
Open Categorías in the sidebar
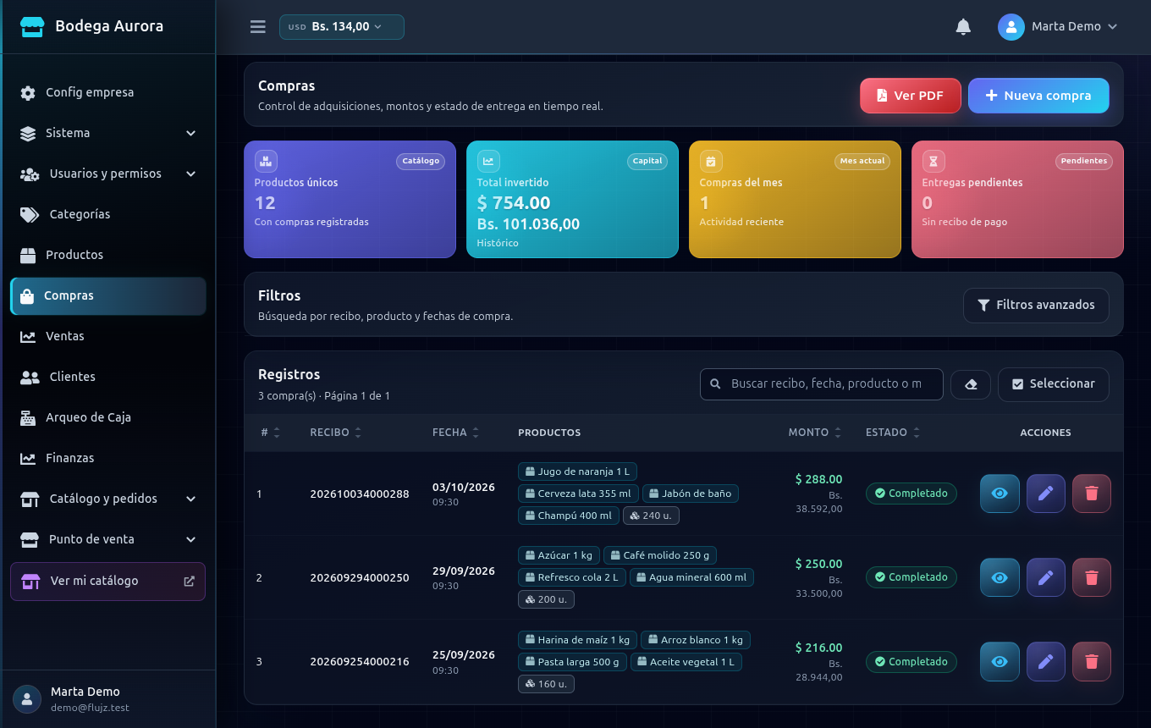point(108,214)
